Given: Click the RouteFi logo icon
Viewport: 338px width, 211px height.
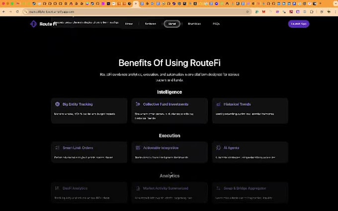Looking at the screenshot, I should [33, 24].
